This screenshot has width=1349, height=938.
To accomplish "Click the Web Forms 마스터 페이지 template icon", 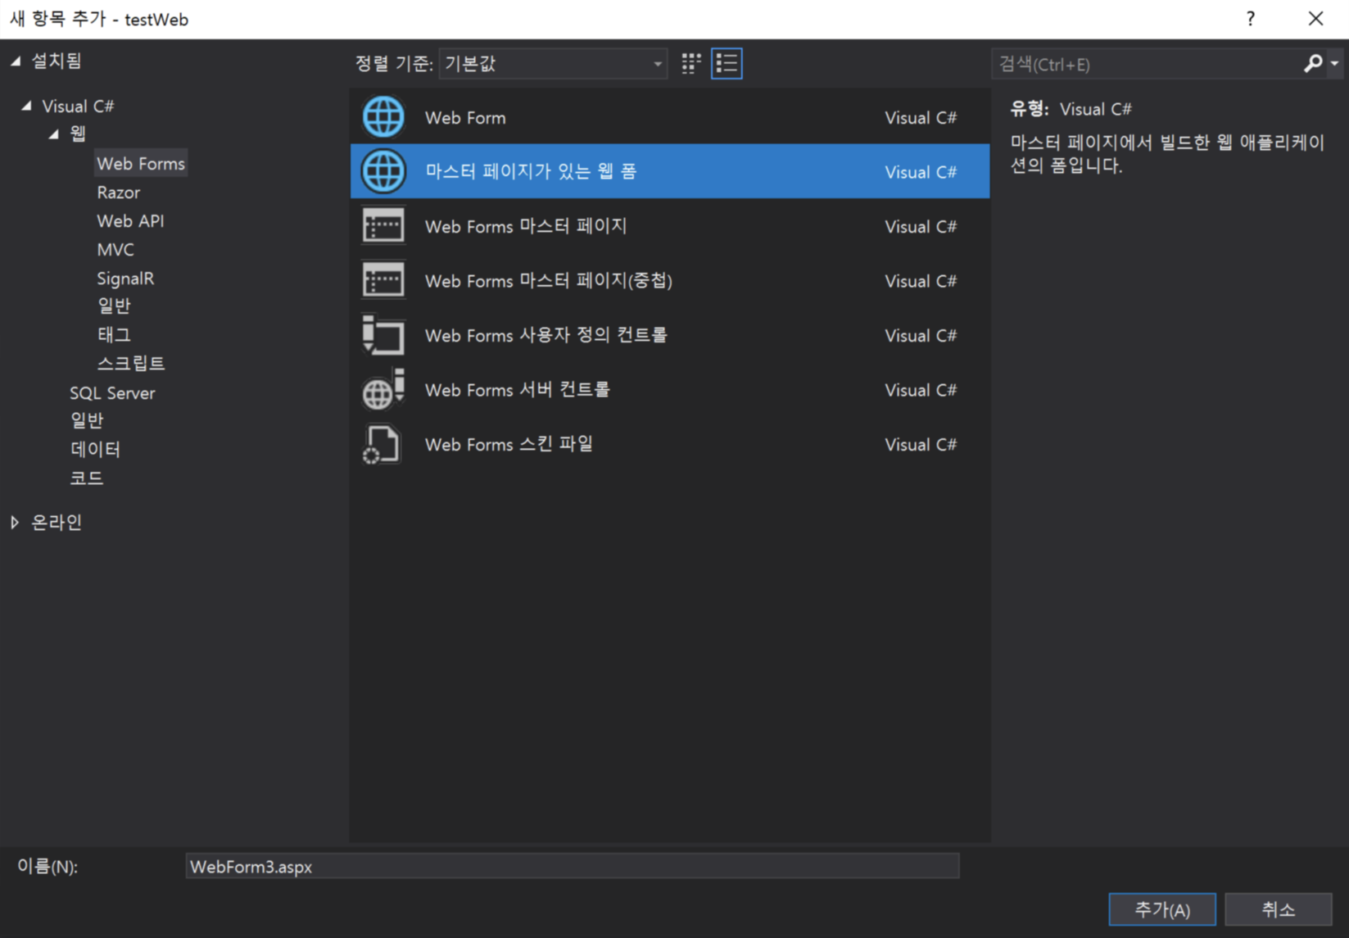I will (383, 226).
